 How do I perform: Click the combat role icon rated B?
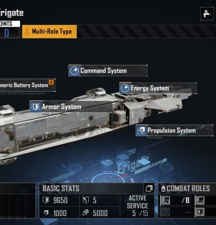(x=166, y=200)
